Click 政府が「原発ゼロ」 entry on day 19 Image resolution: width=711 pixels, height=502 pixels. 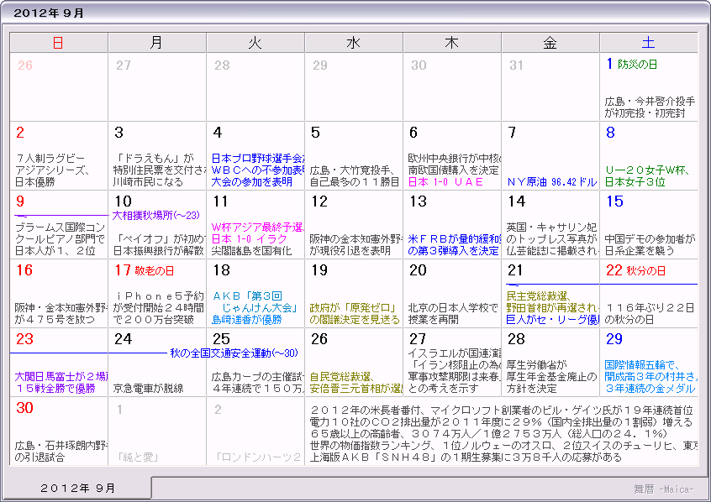coord(355,313)
